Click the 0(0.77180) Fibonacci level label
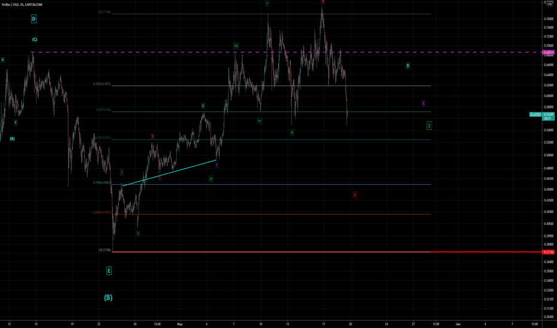This screenshot has height=328, width=557. coord(105,12)
